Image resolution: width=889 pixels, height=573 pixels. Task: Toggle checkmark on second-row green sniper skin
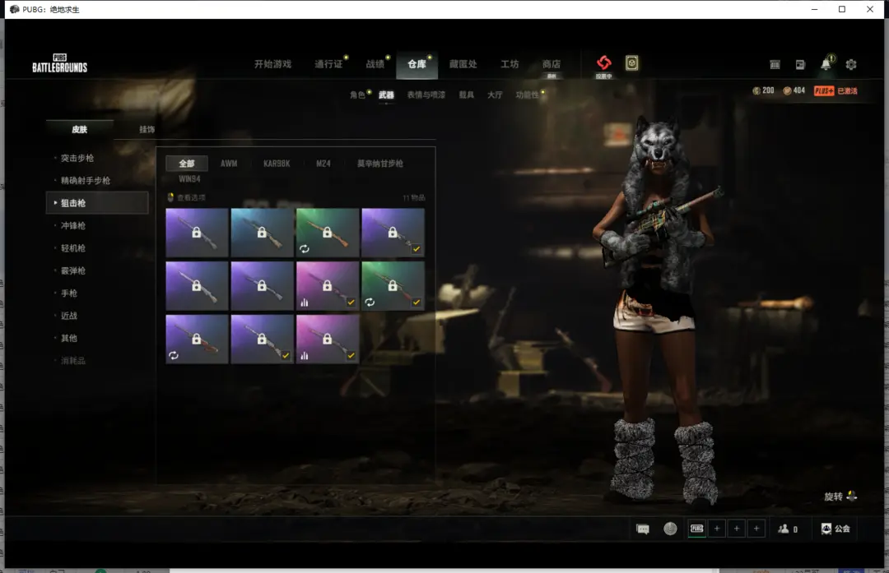pos(417,303)
